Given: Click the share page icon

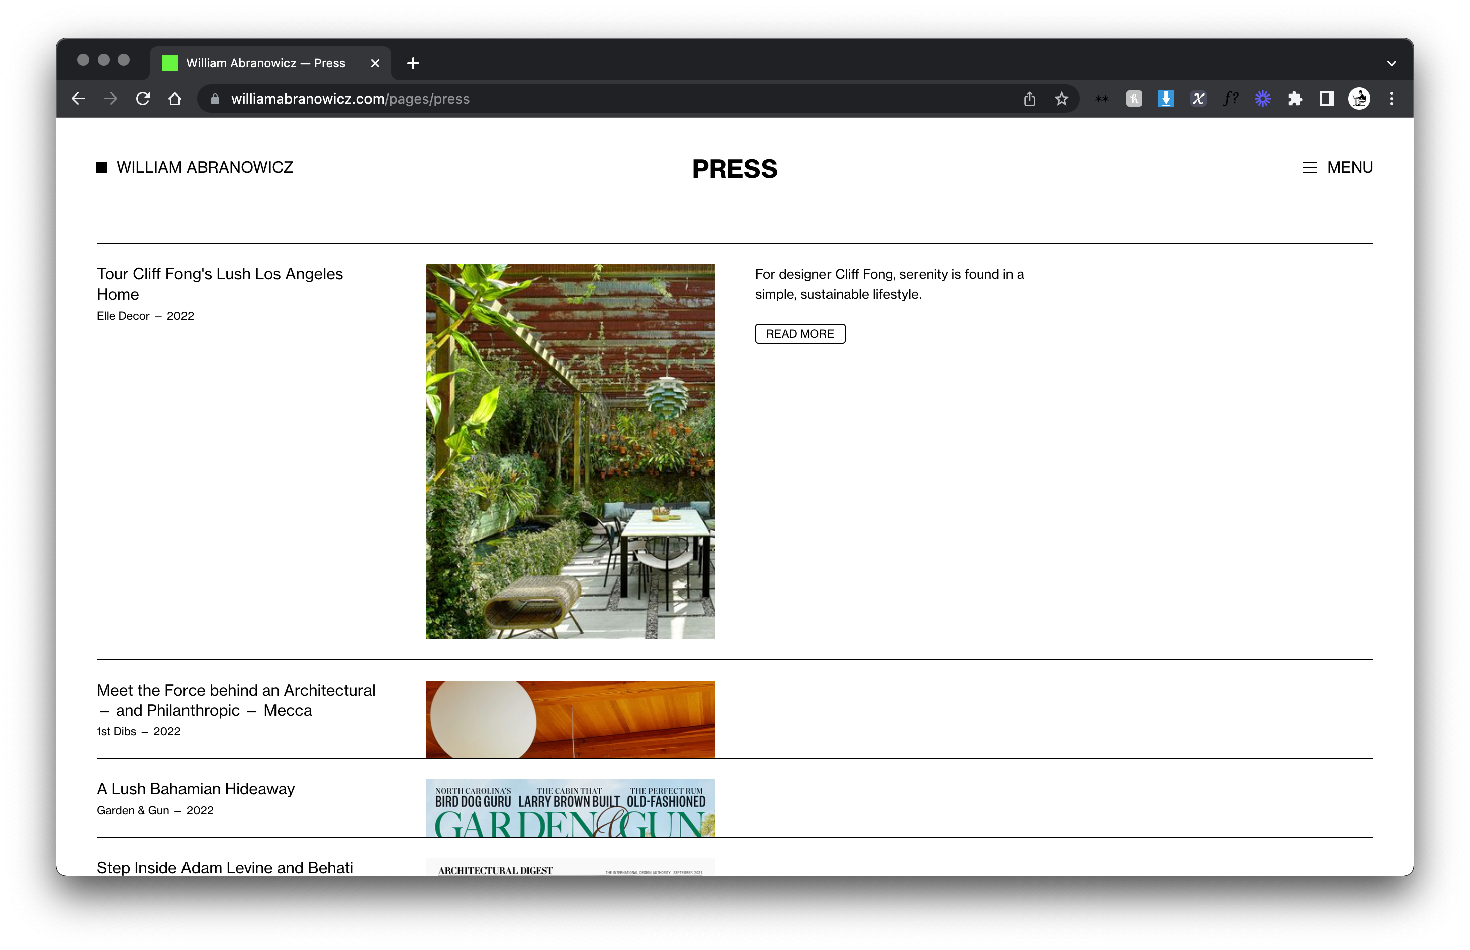Looking at the screenshot, I should click(1029, 99).
